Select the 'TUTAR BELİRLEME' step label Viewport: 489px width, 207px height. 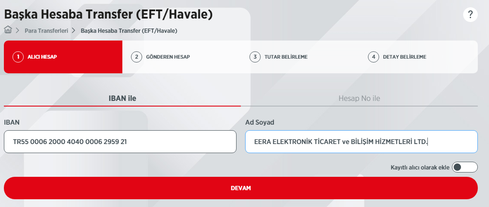point(286,57)
